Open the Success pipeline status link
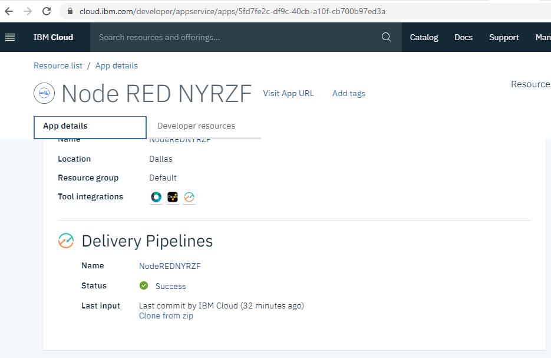551x358 pixels. click(x=170, y=286)
